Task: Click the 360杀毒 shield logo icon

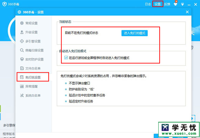Action: 4,4
